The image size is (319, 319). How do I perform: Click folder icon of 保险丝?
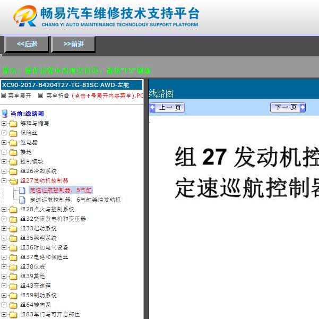coord(13,133)
